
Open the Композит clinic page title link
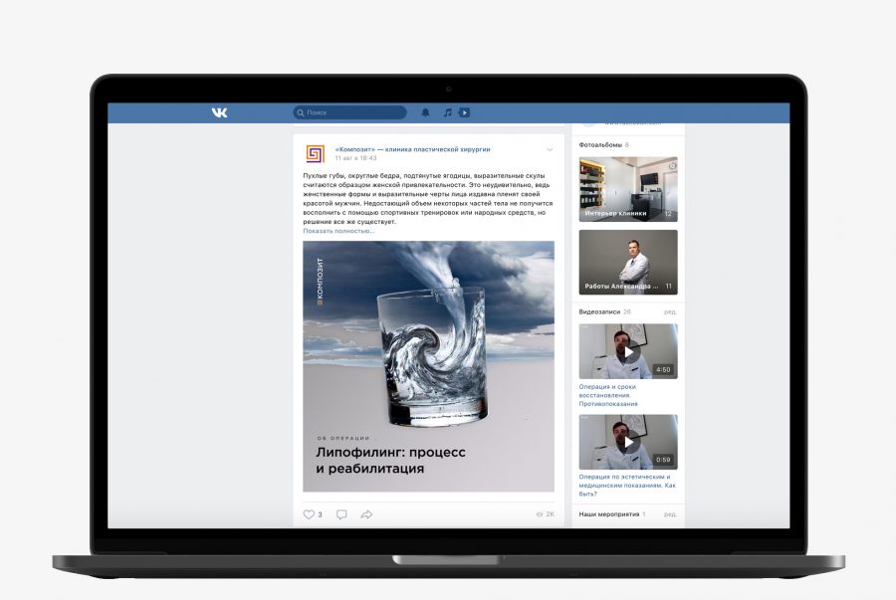(x=412, y=149)
